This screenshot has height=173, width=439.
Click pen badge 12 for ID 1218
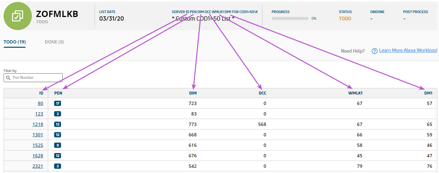coord(58,124)
